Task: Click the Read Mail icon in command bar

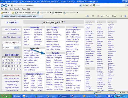Action: [x=98, y=16]
